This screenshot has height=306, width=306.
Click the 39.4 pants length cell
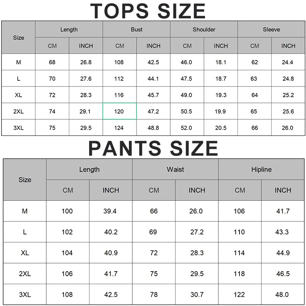[111, 211]
